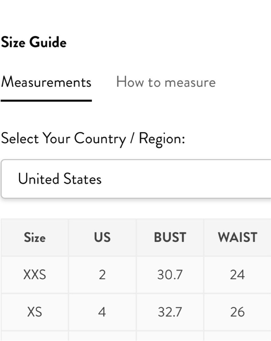The image size is (271, 341).
Task: Click the partially visible row below XS
Action: point(136,336)
